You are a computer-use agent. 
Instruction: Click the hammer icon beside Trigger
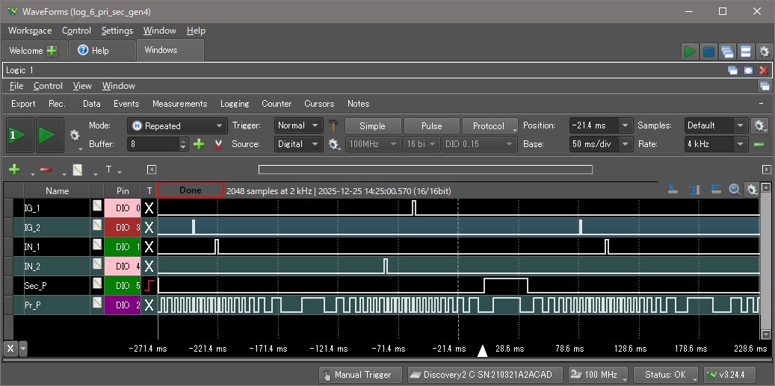coord(335,126)
